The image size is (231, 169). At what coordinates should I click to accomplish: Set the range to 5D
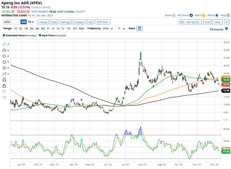click(21, 28)
